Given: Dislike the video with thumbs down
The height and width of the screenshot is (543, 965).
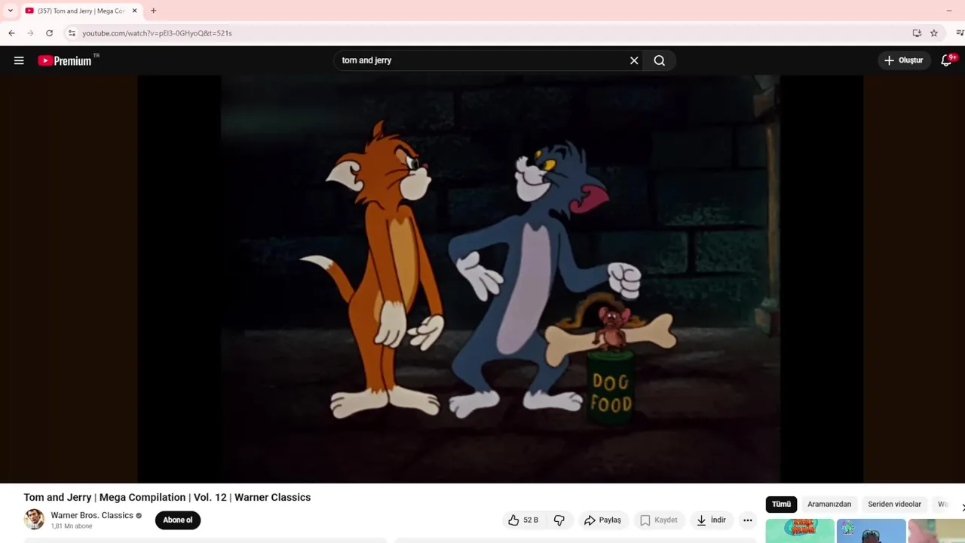Looking at the screenshot, I should pos(559,520).
